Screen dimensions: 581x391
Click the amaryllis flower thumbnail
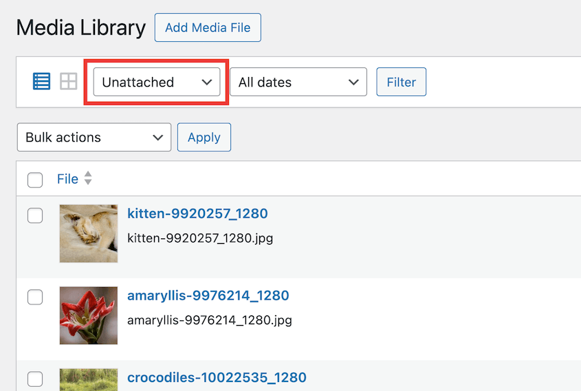tap(88, 315)
